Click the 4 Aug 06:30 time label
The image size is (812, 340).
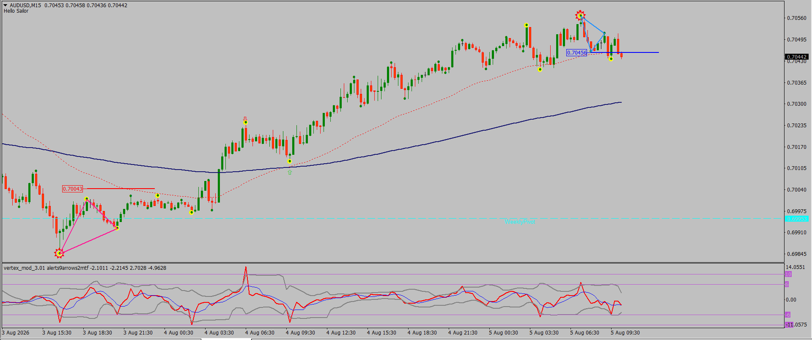pos(260,333)
